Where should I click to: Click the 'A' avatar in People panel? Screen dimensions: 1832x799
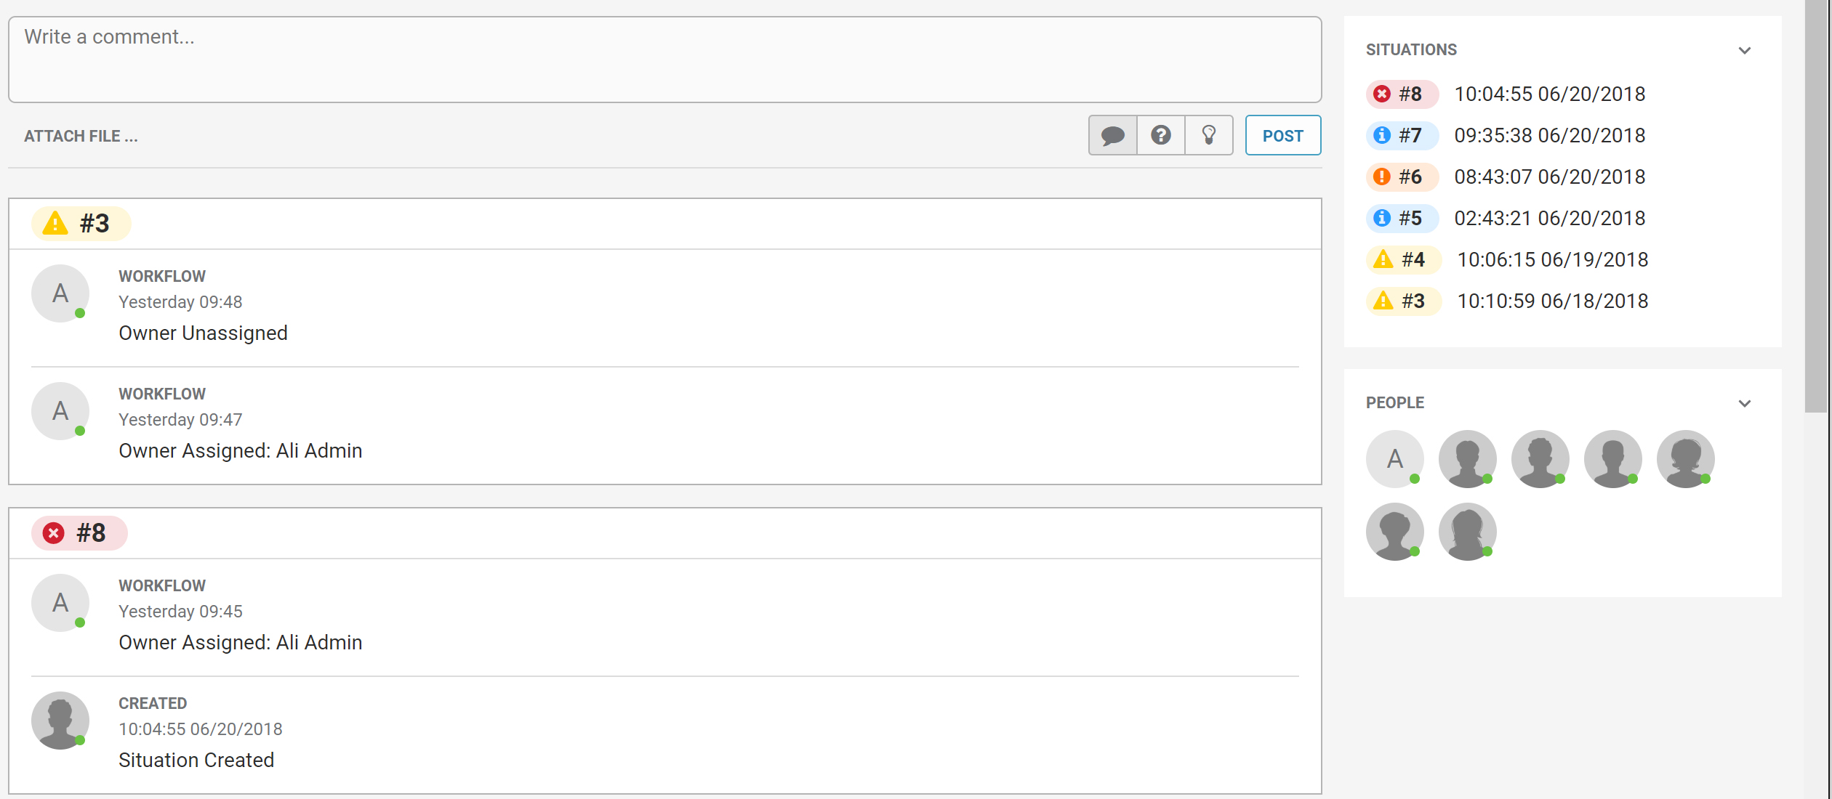(x=1395, y=459)
